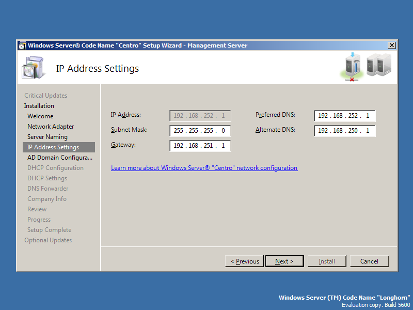Click the Preferred DNS label
This screenshot has width=413, height=310.
point(275,115)
